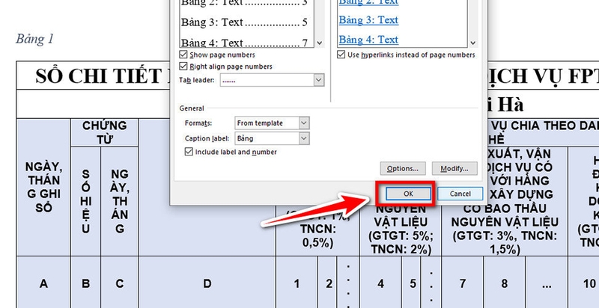The image size is (599, 308).
Task: Click the Bảng 3: Text hyperlink in web preview
Action: click(368, 20)
